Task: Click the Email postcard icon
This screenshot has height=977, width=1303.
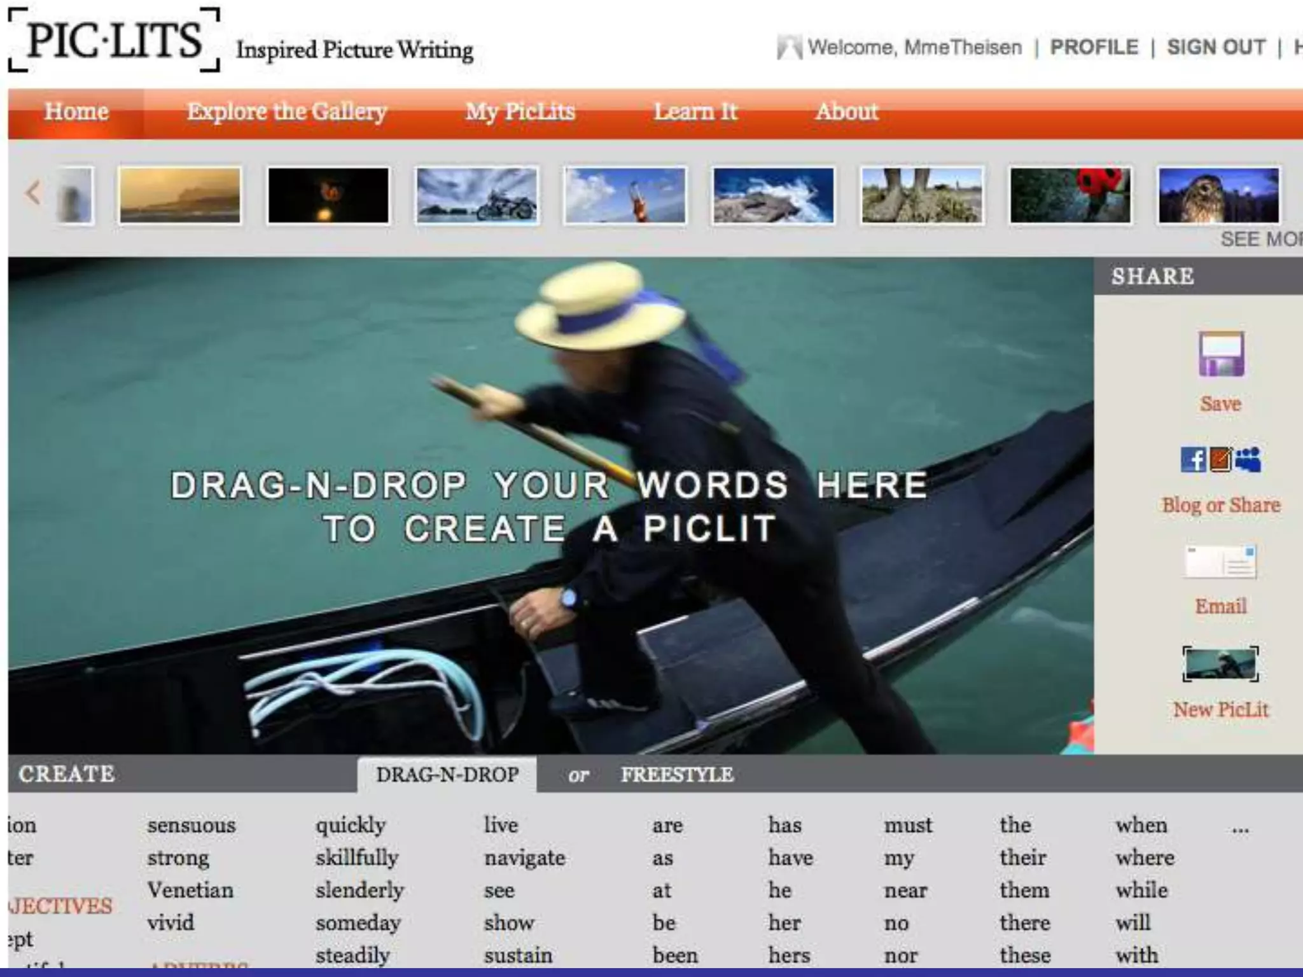Action: click(1220, 562)
